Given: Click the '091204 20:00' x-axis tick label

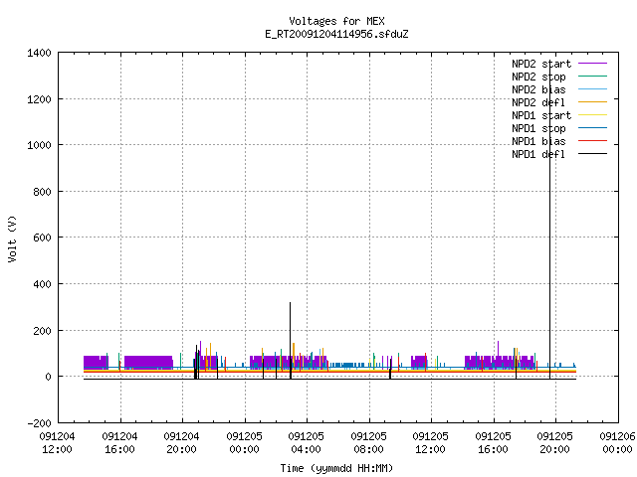Looking at the screenshot, I should coord(181,443).
